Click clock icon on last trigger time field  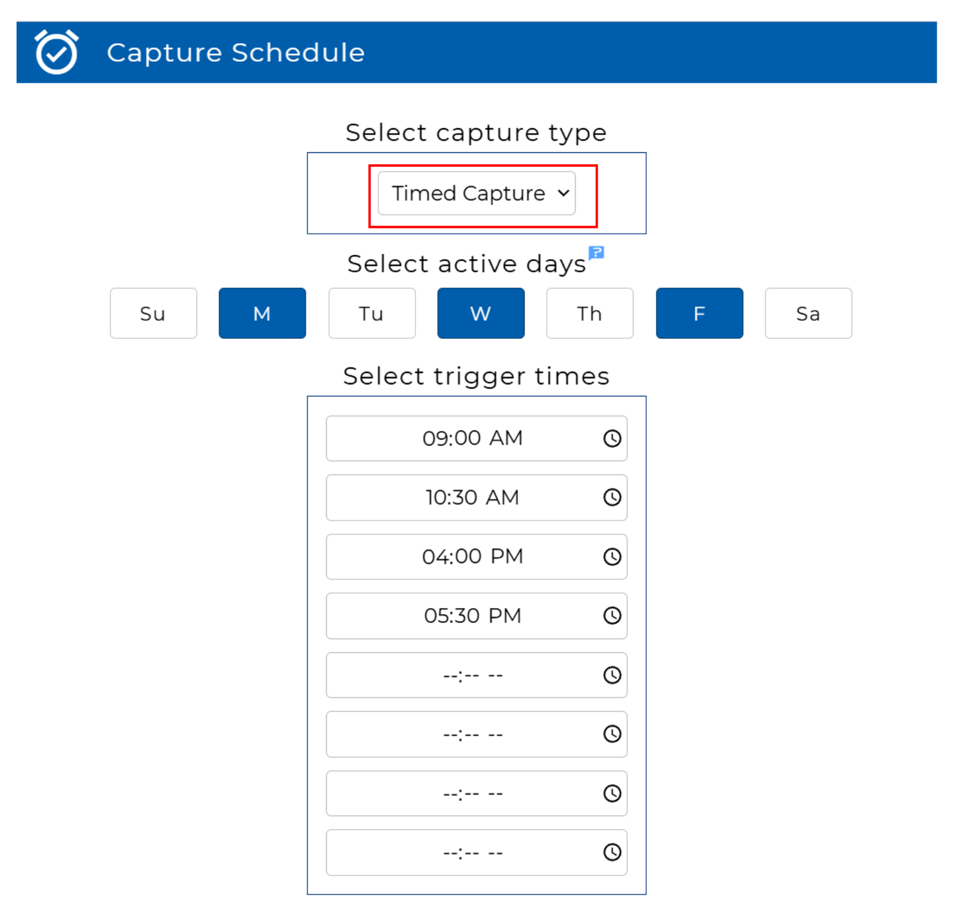[x=611, y=852]
